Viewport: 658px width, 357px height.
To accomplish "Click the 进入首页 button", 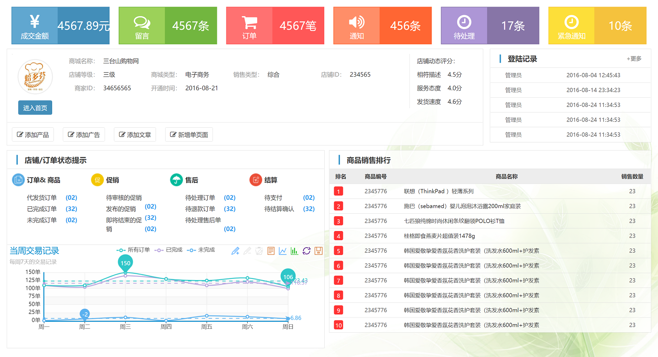I will pos(35,107).
